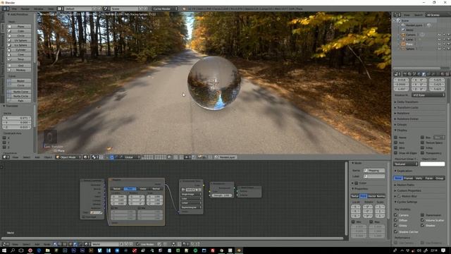Set duplication to Verts
The width and height of the screenshot is (451, 254).
[419, 179]
